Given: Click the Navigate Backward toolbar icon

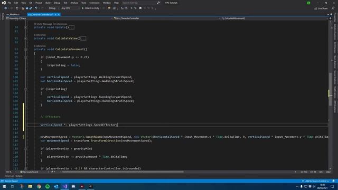Looking at the screenshot, I should [6, 8].
